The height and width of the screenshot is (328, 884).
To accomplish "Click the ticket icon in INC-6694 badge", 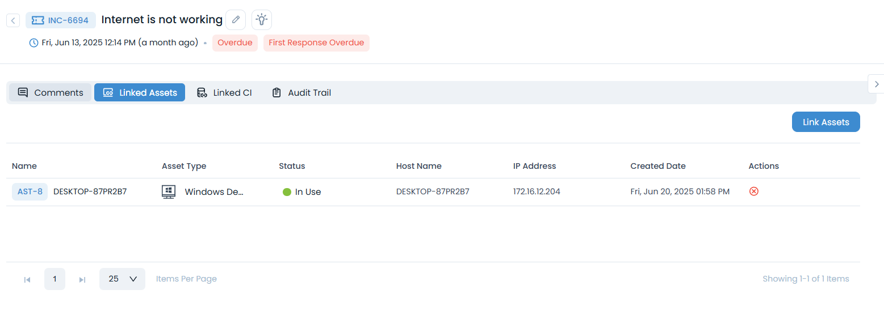I will 38,20.
